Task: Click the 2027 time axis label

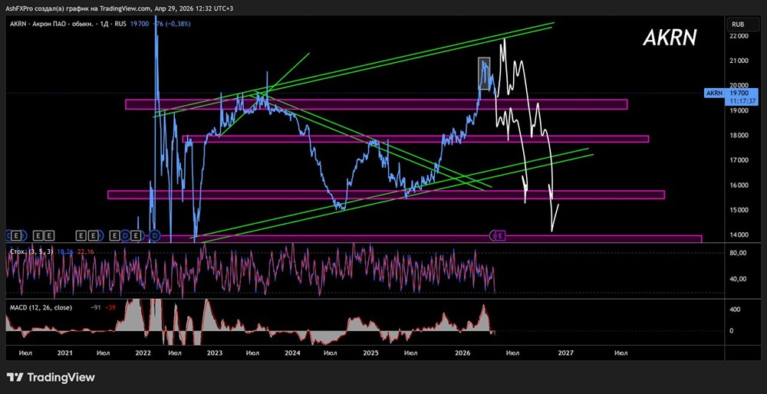Action: coord(565,353)
